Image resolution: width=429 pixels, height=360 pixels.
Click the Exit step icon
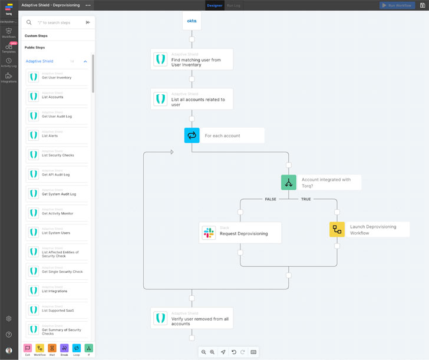pos(28,348)
